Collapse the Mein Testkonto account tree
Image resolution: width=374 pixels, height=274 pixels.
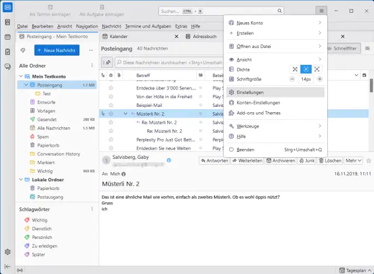pyautogui.click(x=22, y=77)
